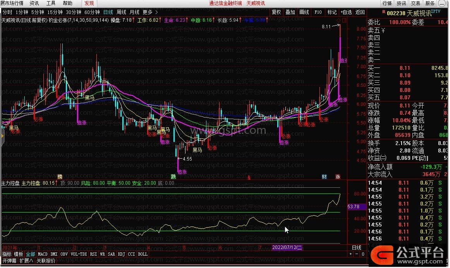Click the 榜 marker icon

(60, 176)
